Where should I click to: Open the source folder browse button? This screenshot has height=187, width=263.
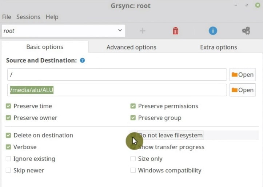pyautogui.click(x=243, y=75)
